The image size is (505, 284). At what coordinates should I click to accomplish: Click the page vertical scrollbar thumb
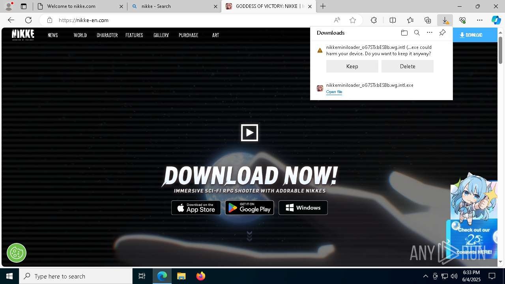pyautogui.click(x=501, y=50)
